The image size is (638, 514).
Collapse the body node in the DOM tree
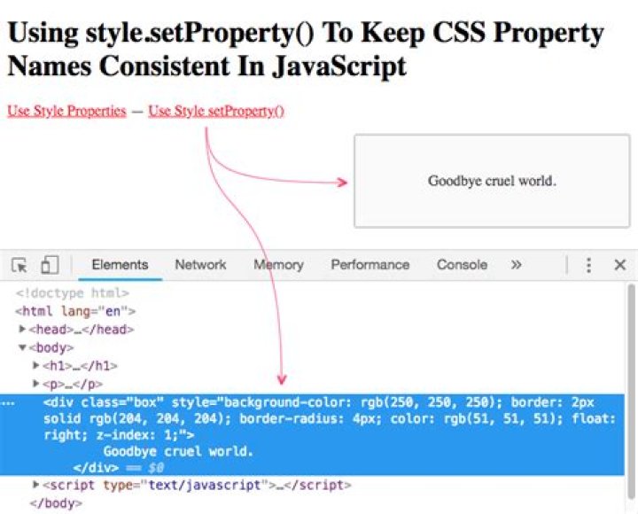pos(22,347)
